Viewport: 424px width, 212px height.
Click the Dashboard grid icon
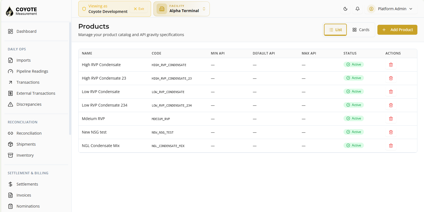[x=10, y=31]
